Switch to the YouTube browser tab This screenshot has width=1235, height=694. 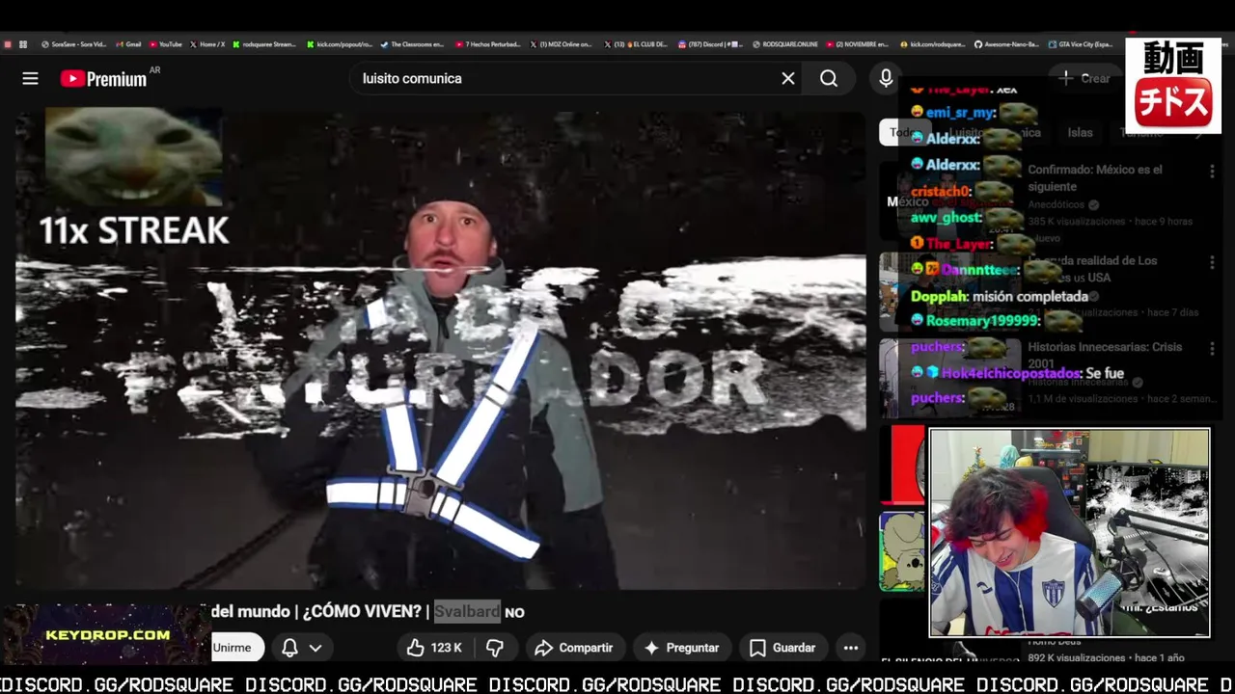[165, 44]
